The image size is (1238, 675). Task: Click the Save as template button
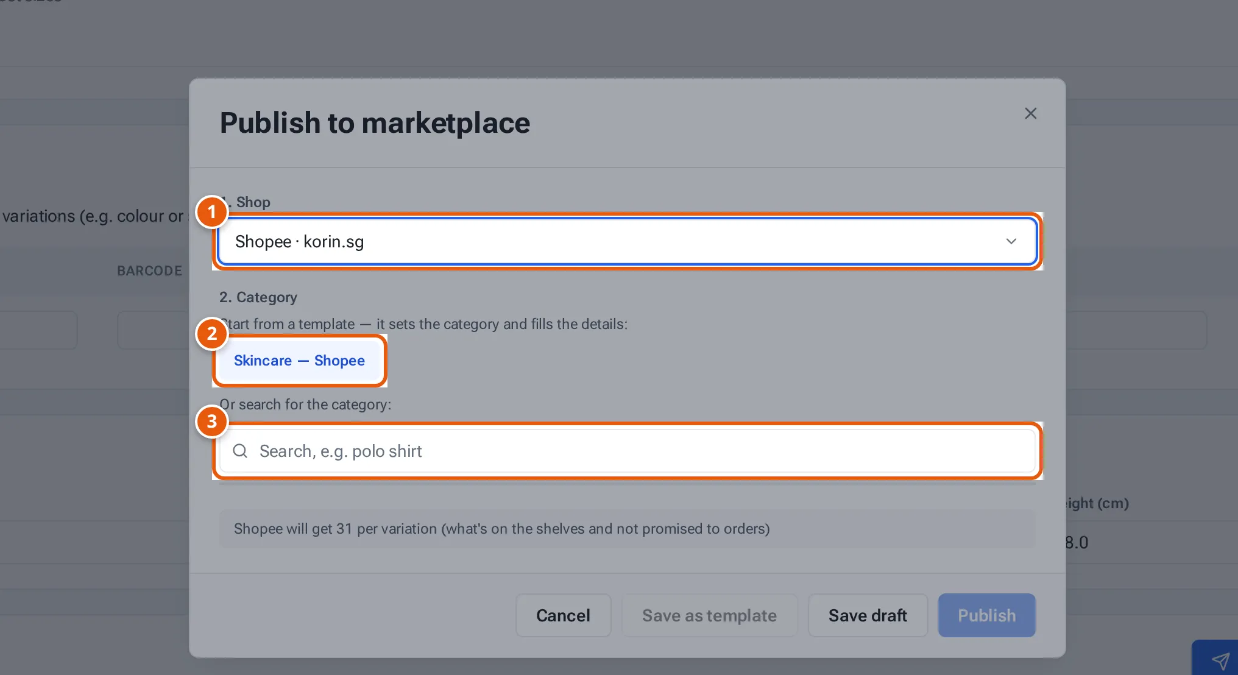pyautogui.click(x=709, y=615)
